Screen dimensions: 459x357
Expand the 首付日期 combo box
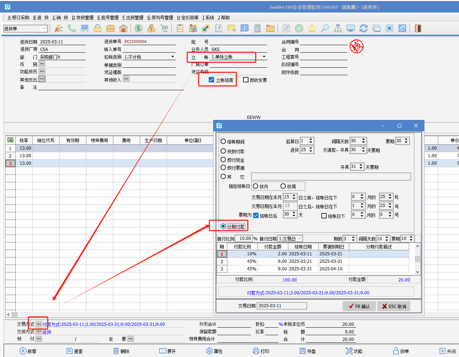pos(300,238)
